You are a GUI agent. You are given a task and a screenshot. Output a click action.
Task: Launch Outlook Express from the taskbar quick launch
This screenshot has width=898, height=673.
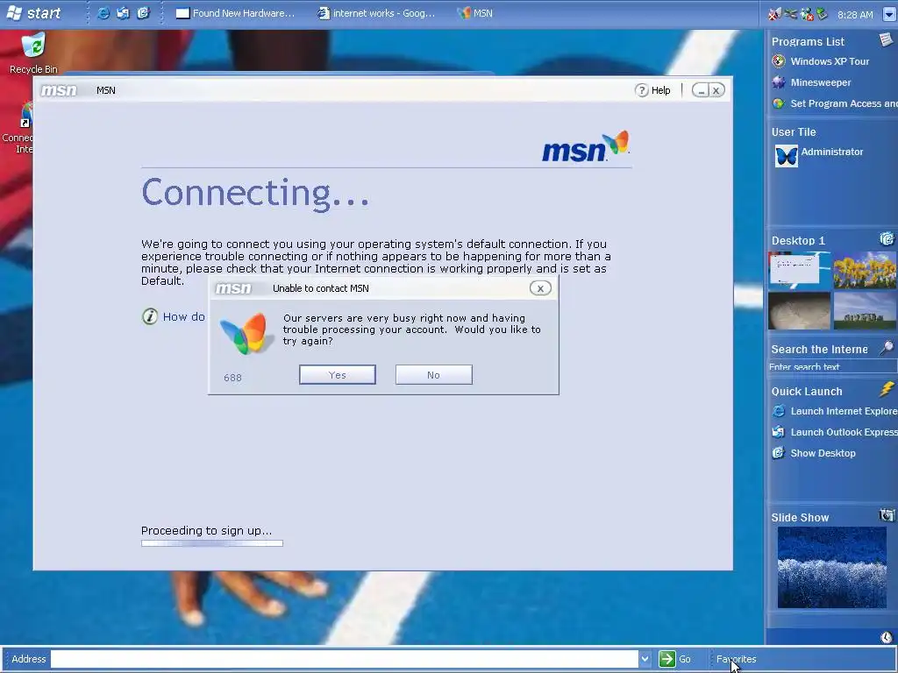click(123, 13)
